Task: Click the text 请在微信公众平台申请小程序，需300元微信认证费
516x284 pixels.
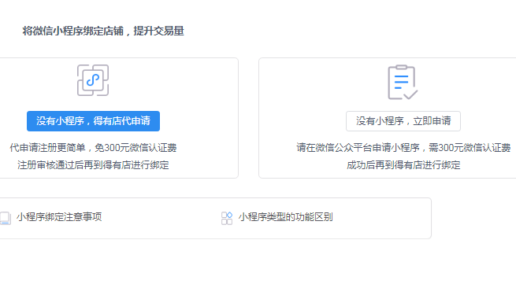Action: pos(403,148)
